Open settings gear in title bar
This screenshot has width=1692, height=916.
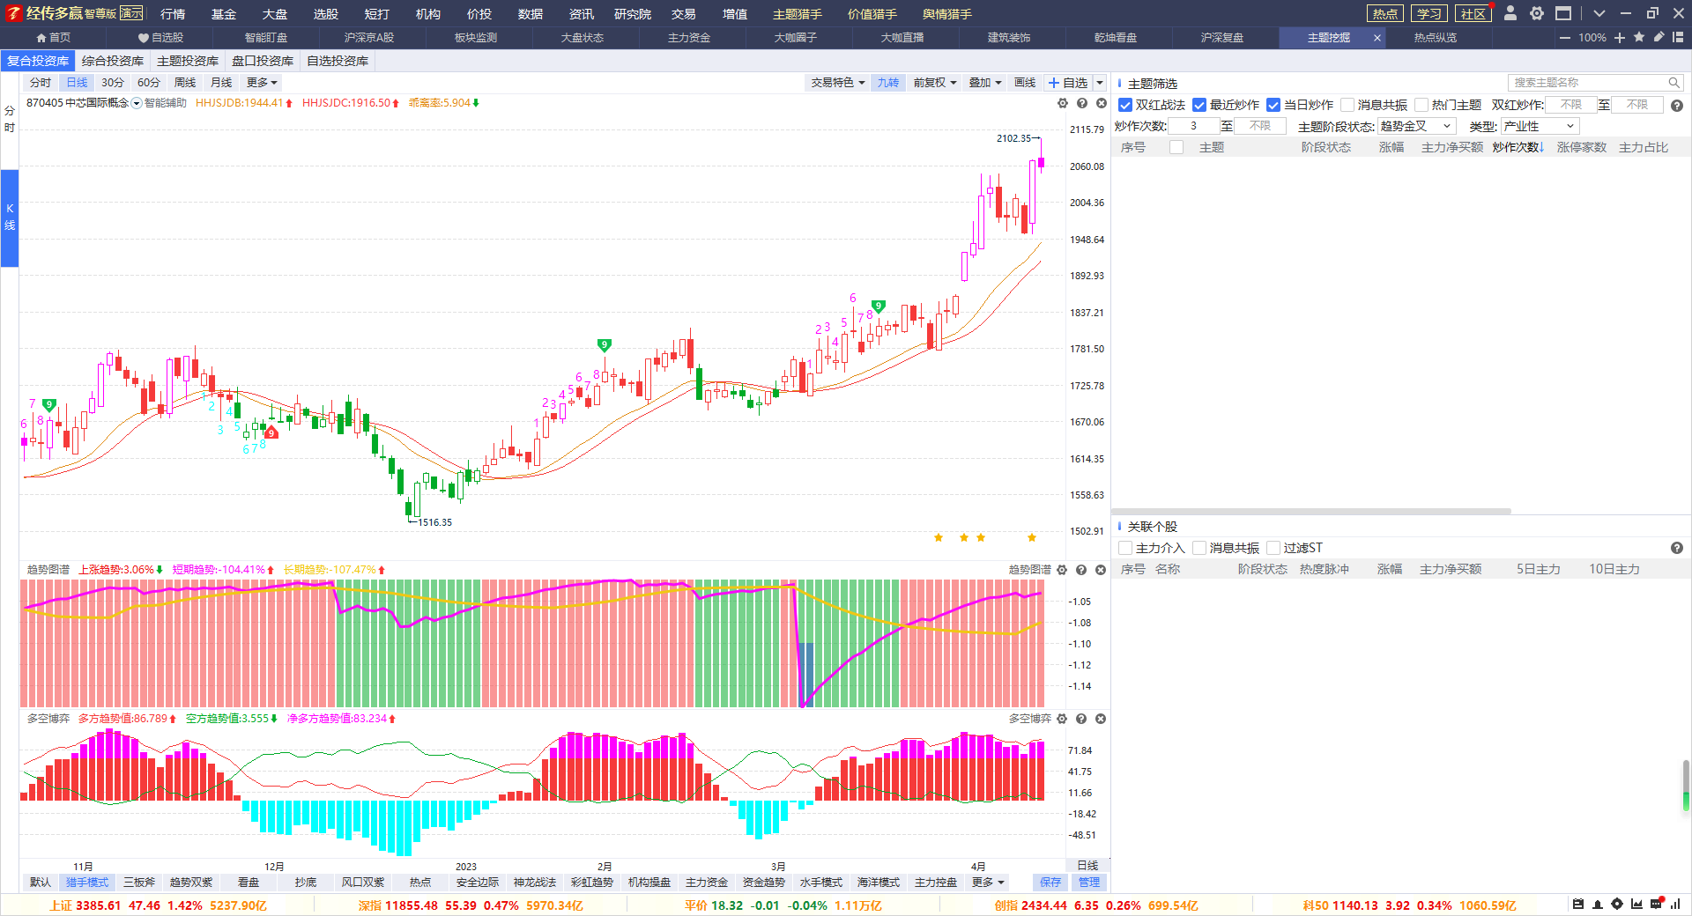click(1537, 13)
